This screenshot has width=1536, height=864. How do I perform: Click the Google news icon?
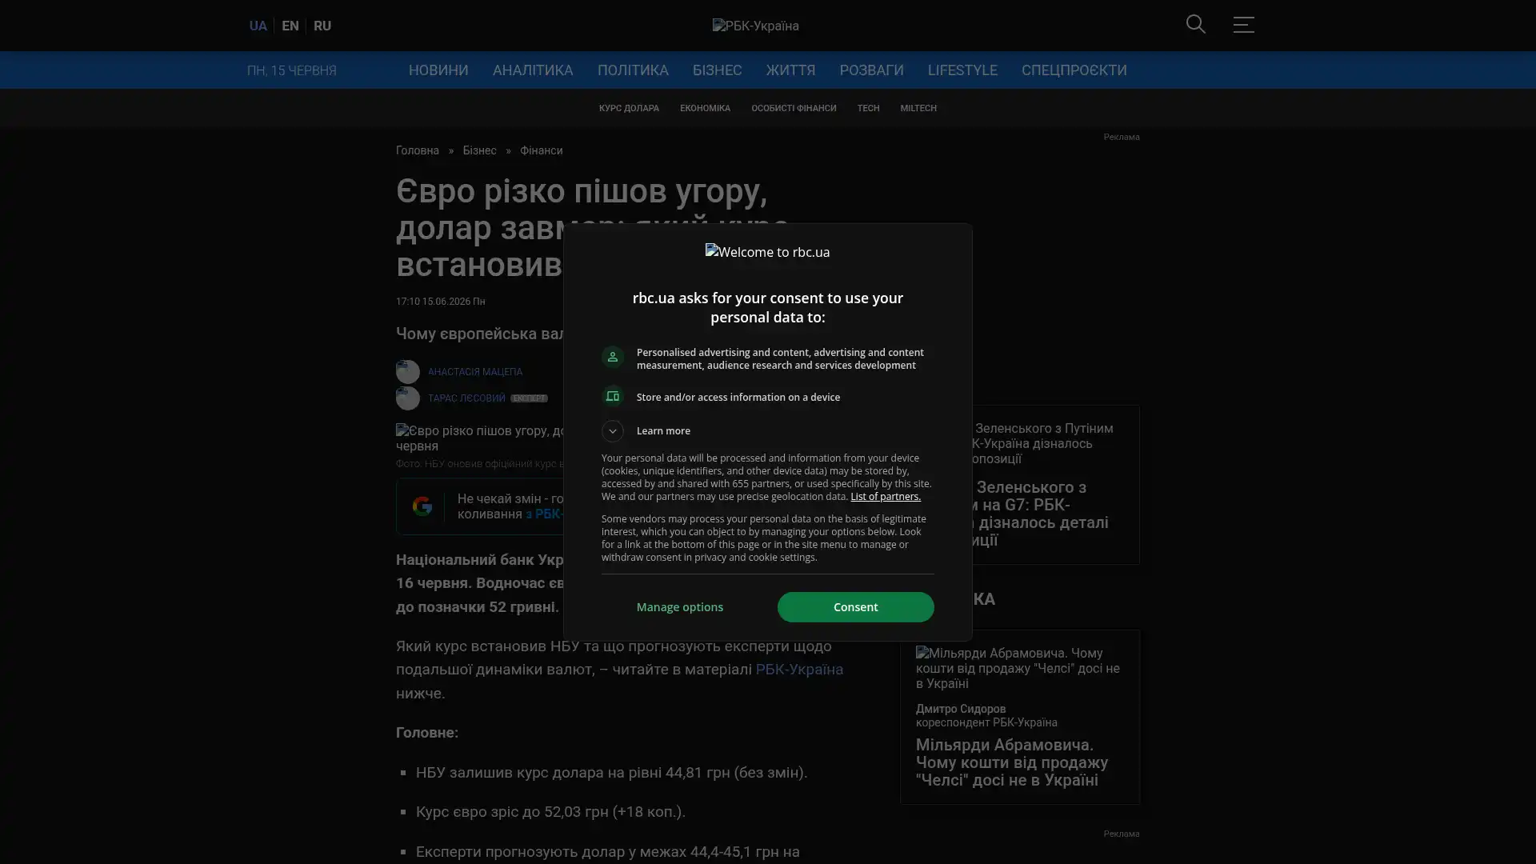[422, 506]
